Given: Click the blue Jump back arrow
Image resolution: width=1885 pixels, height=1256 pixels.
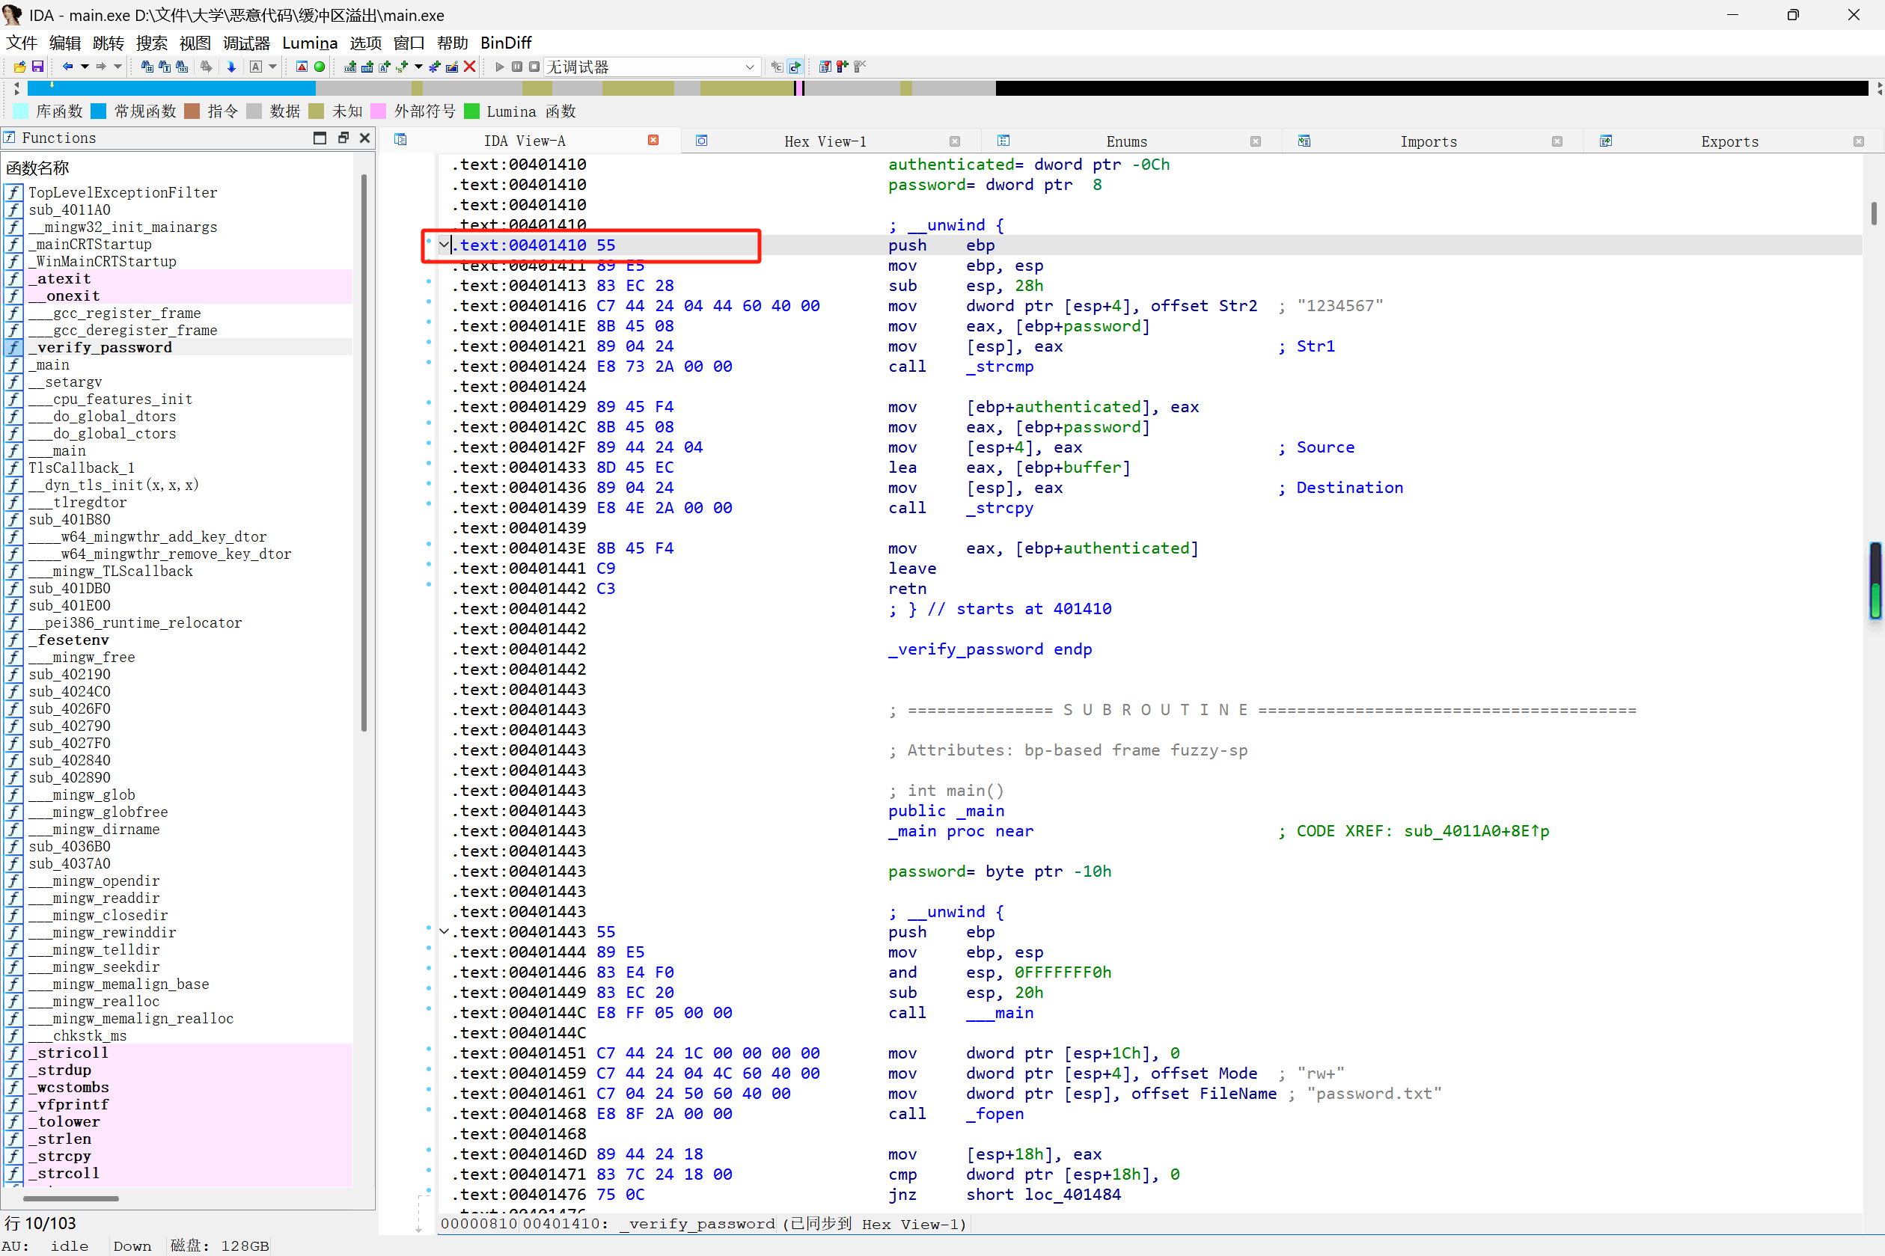Looking at the screenshot, I should (68, 67).
